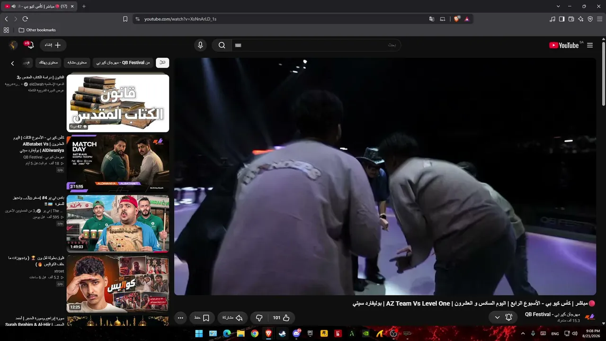Open Brave VPN shield icon
This screenshot has width=606, height=341.
(x=590, y=19)
